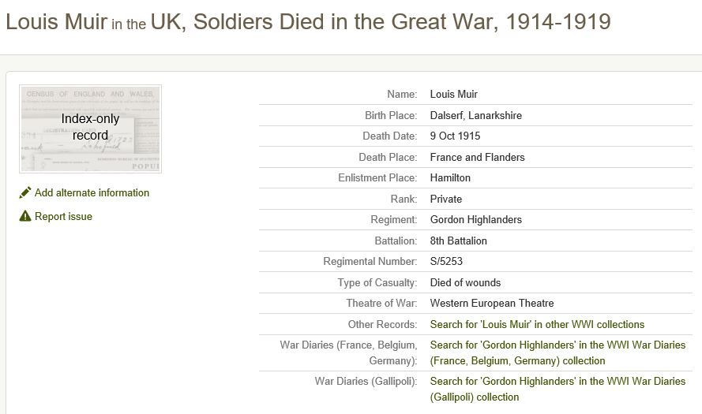Click the casualty type 'Died of wounds'

point(465,282)
